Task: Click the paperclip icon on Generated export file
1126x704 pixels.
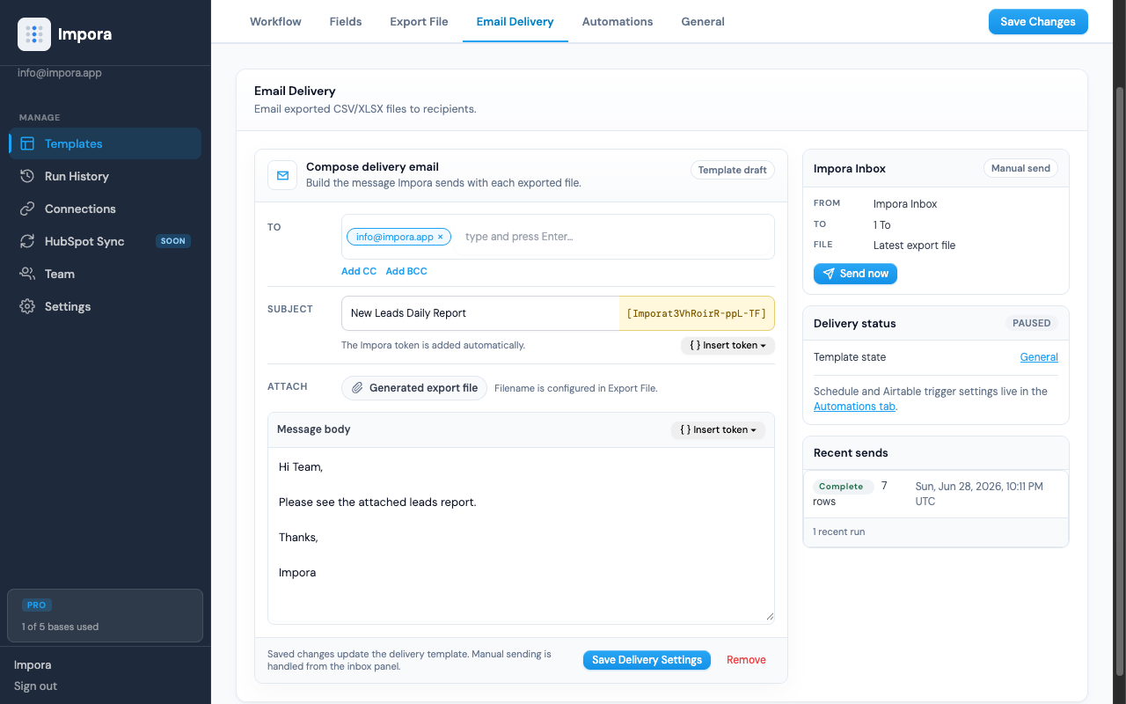Action: click(357, 388)
